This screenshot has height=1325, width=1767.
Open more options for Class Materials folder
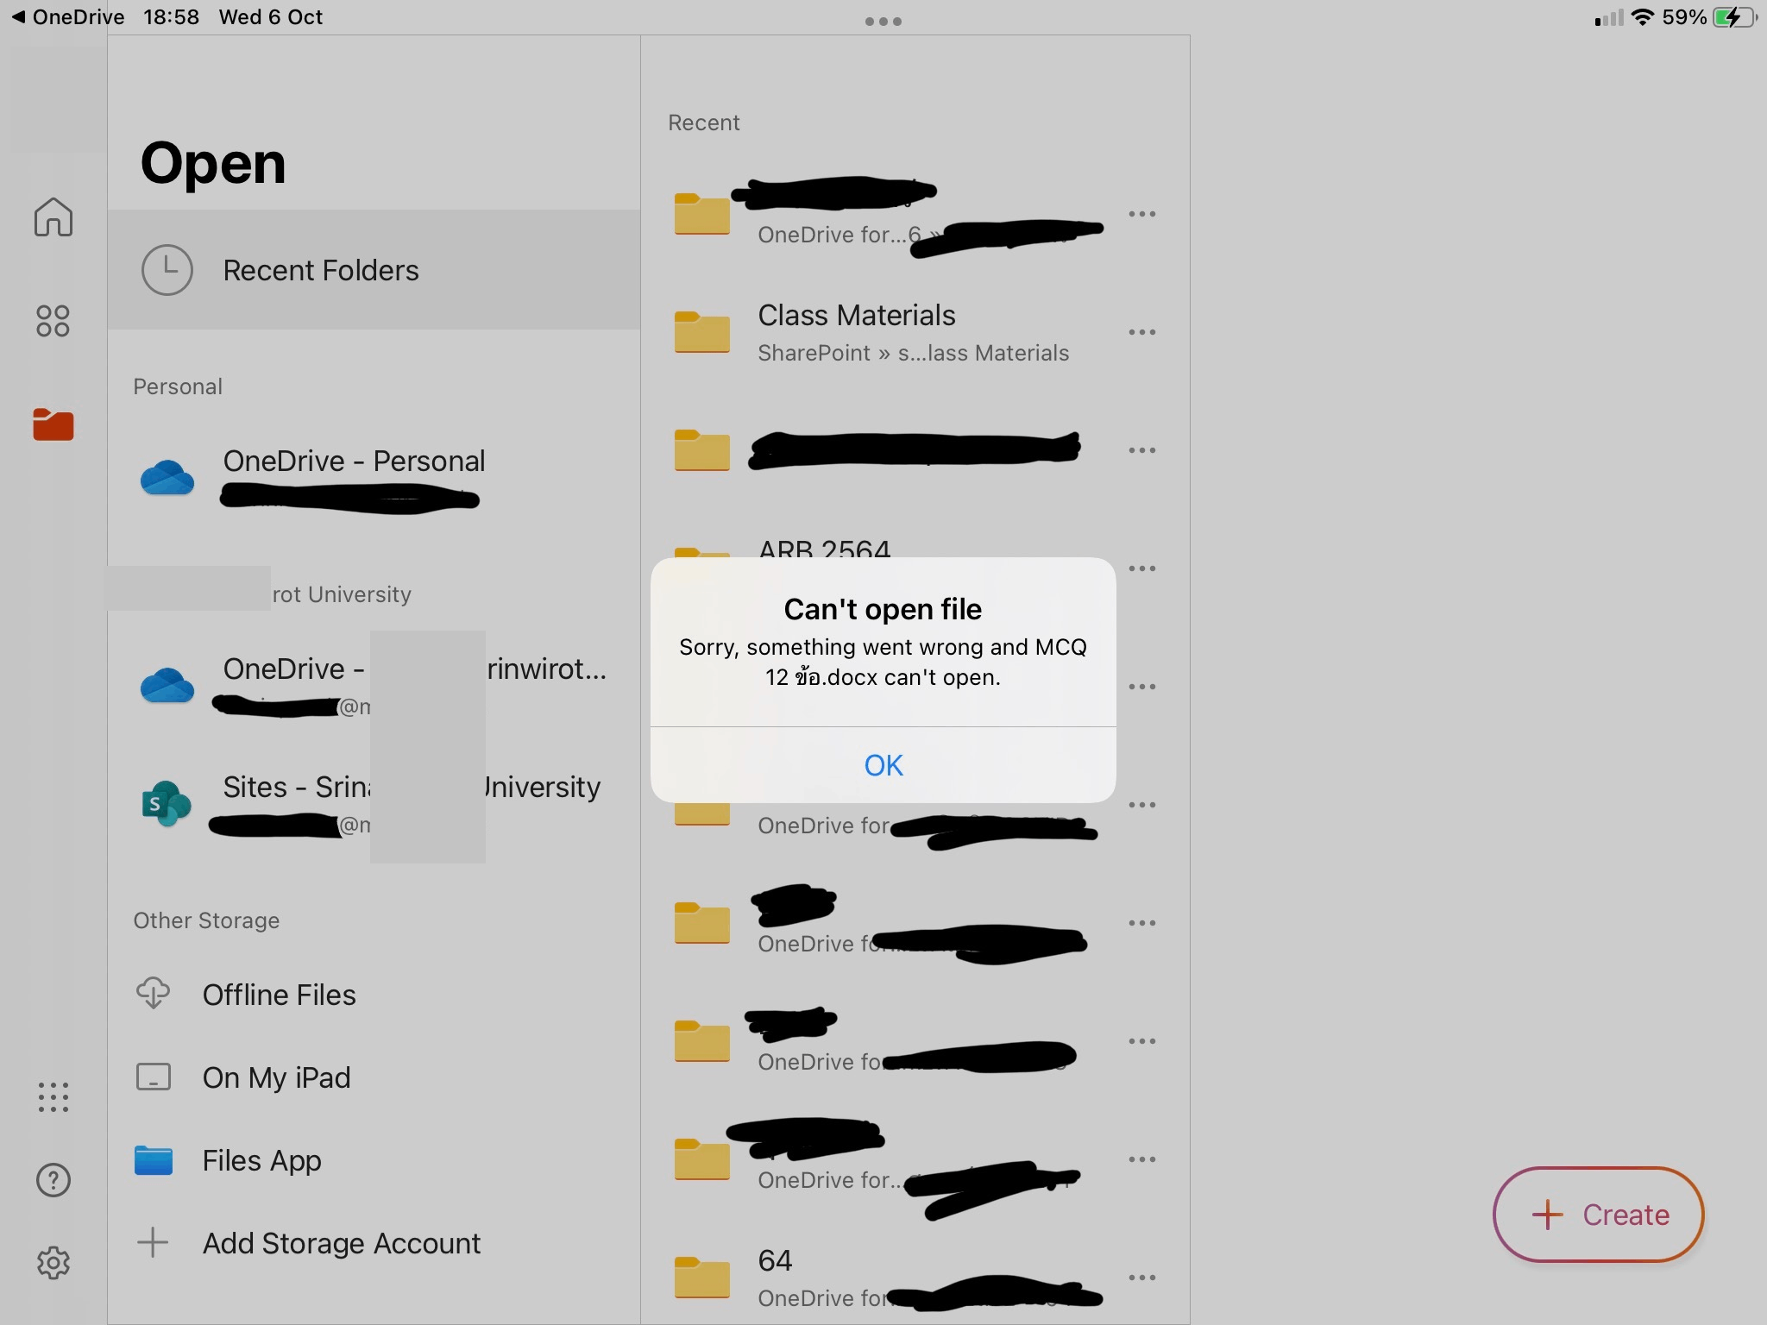pos(1141,332)
